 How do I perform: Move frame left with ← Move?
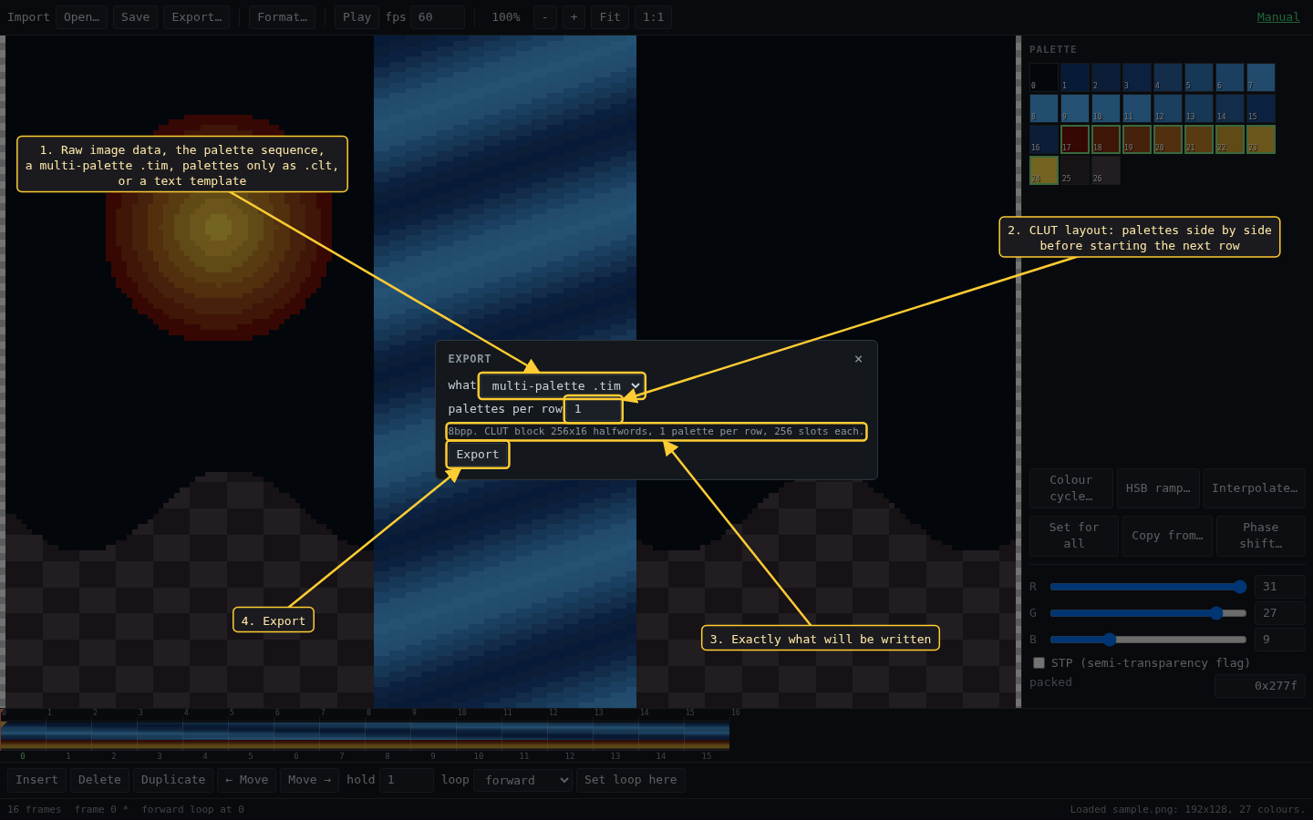246,780
